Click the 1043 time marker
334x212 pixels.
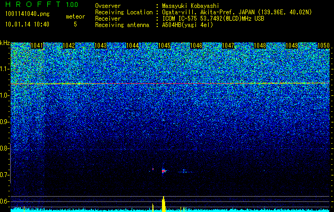click(x=100, y=46)
